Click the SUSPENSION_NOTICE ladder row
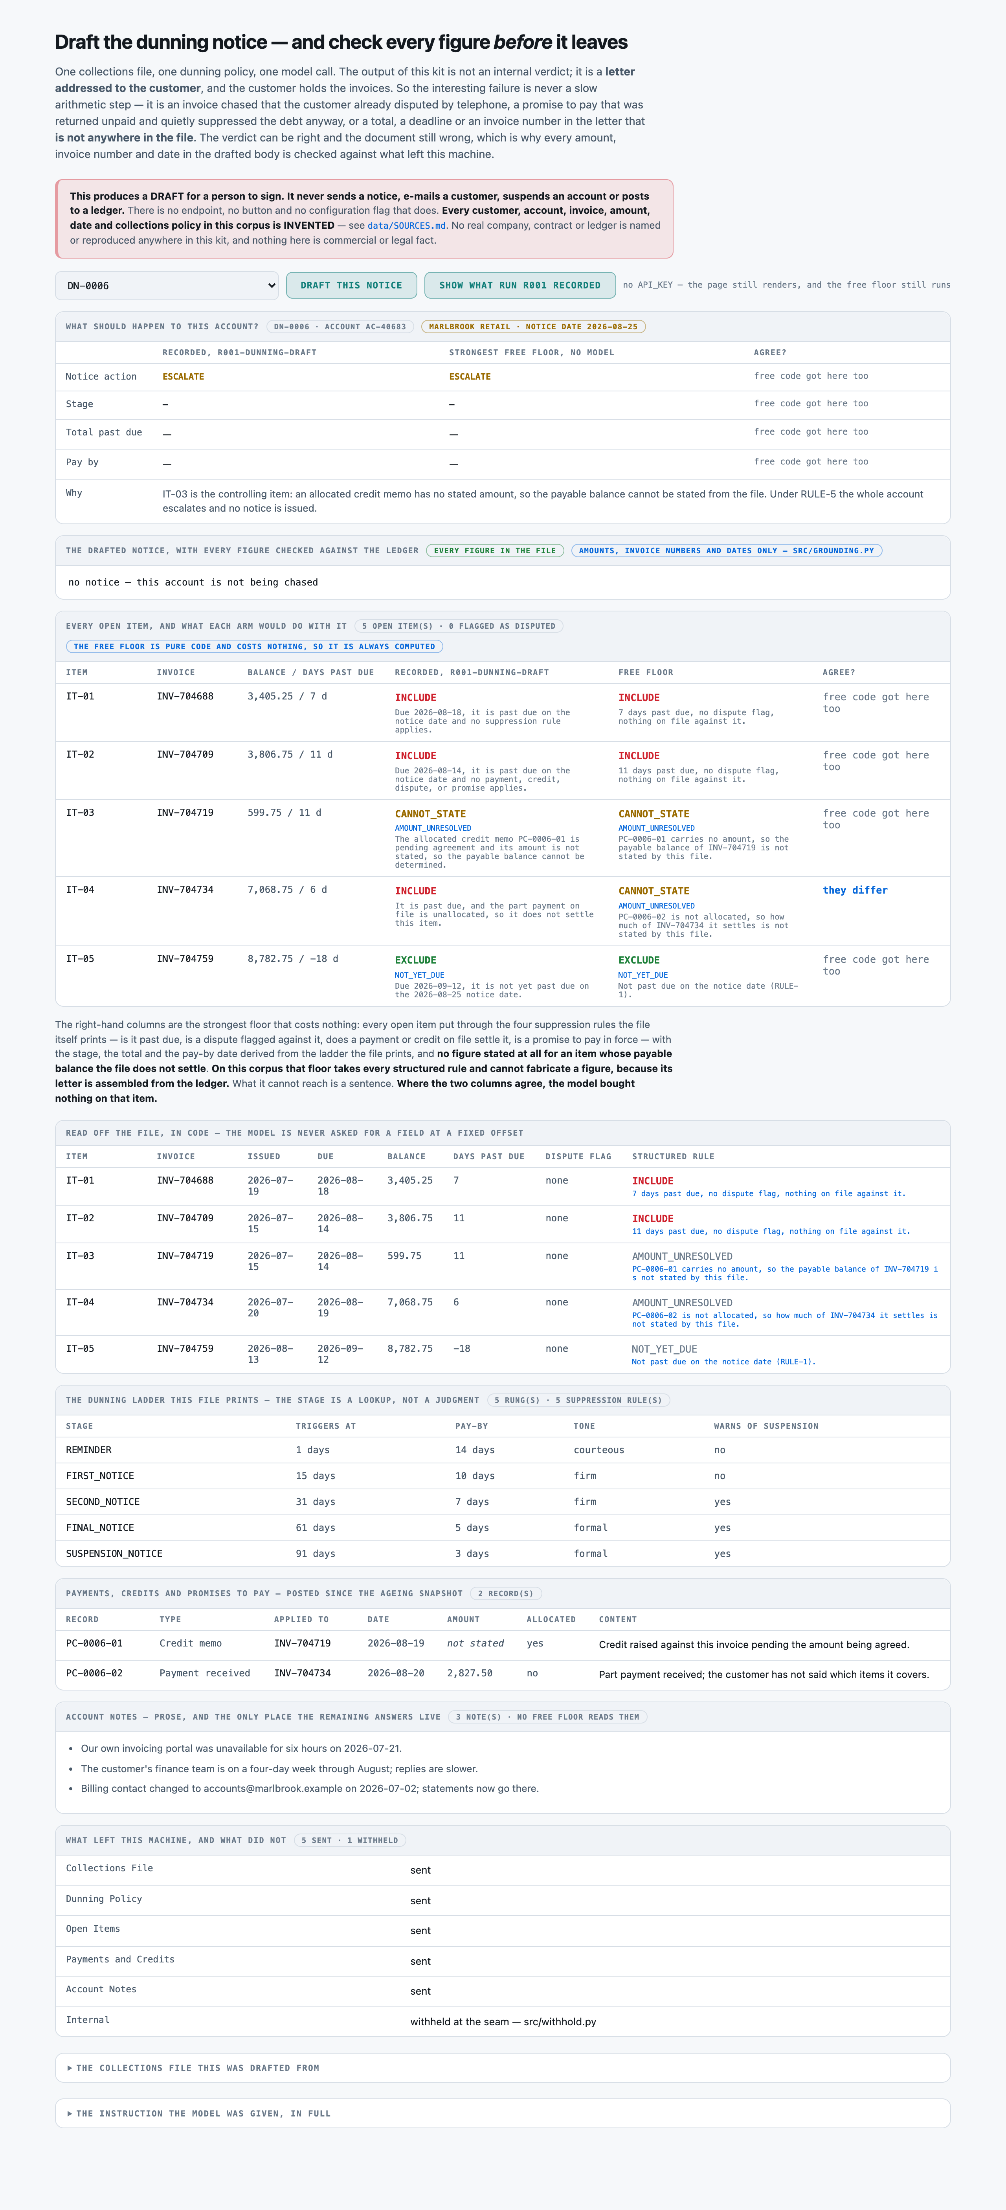Screen dimensions: 1006x2210 [503, 1554]
